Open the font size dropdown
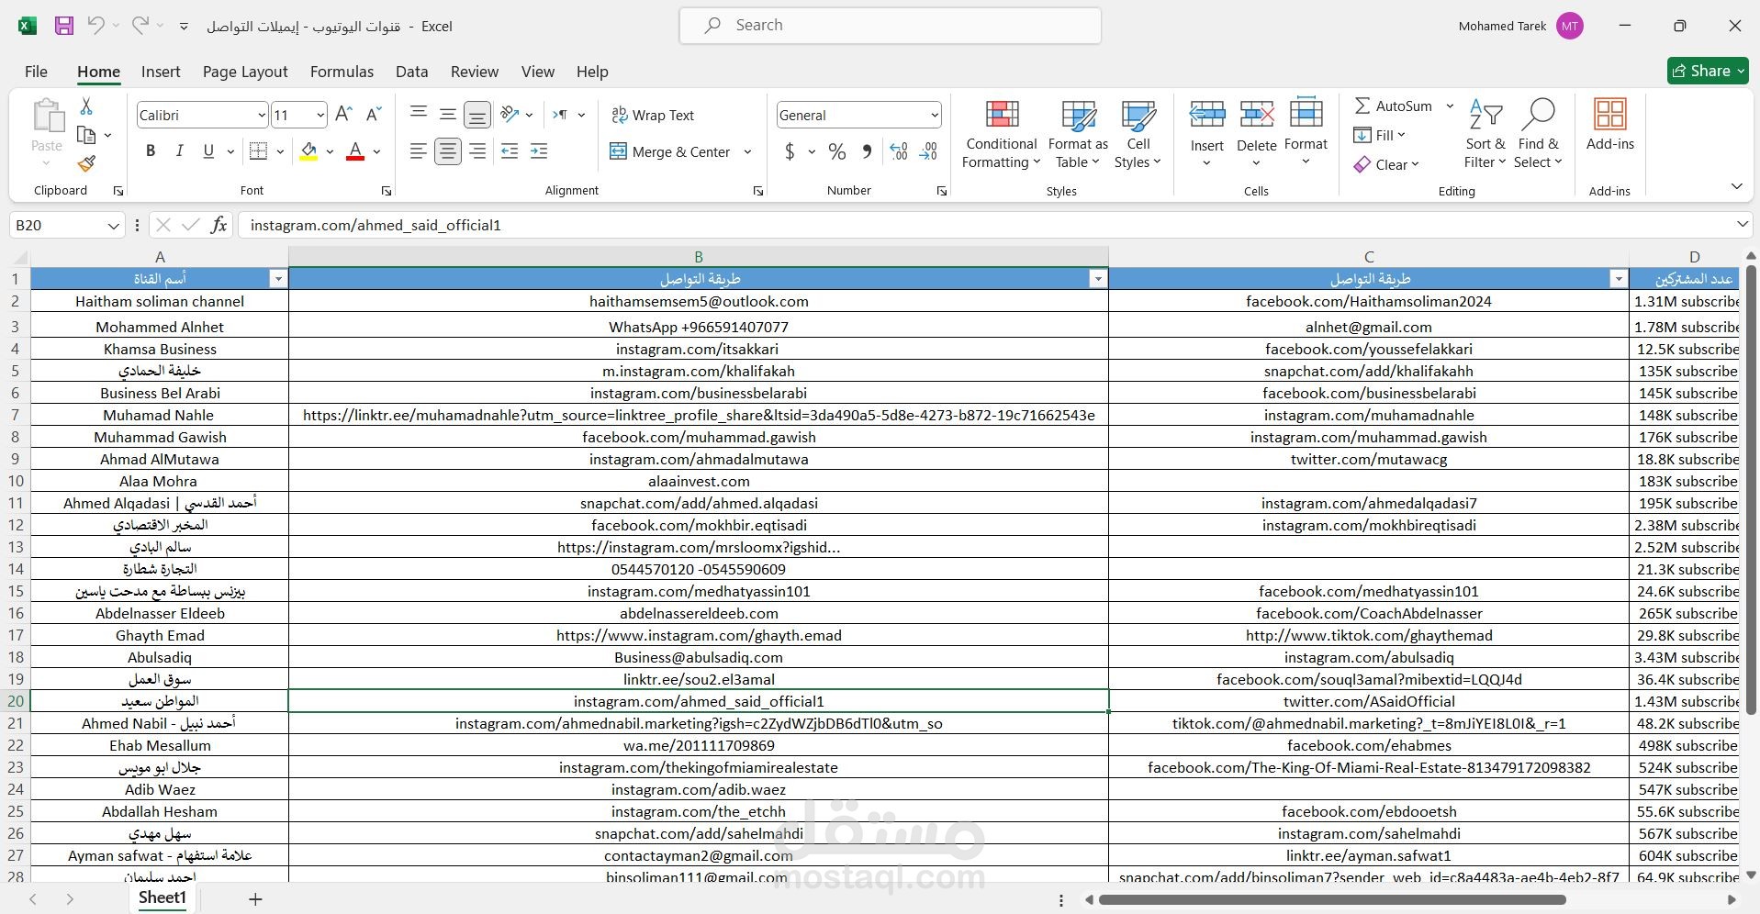 pyautogui.click(x=319, y=116)
